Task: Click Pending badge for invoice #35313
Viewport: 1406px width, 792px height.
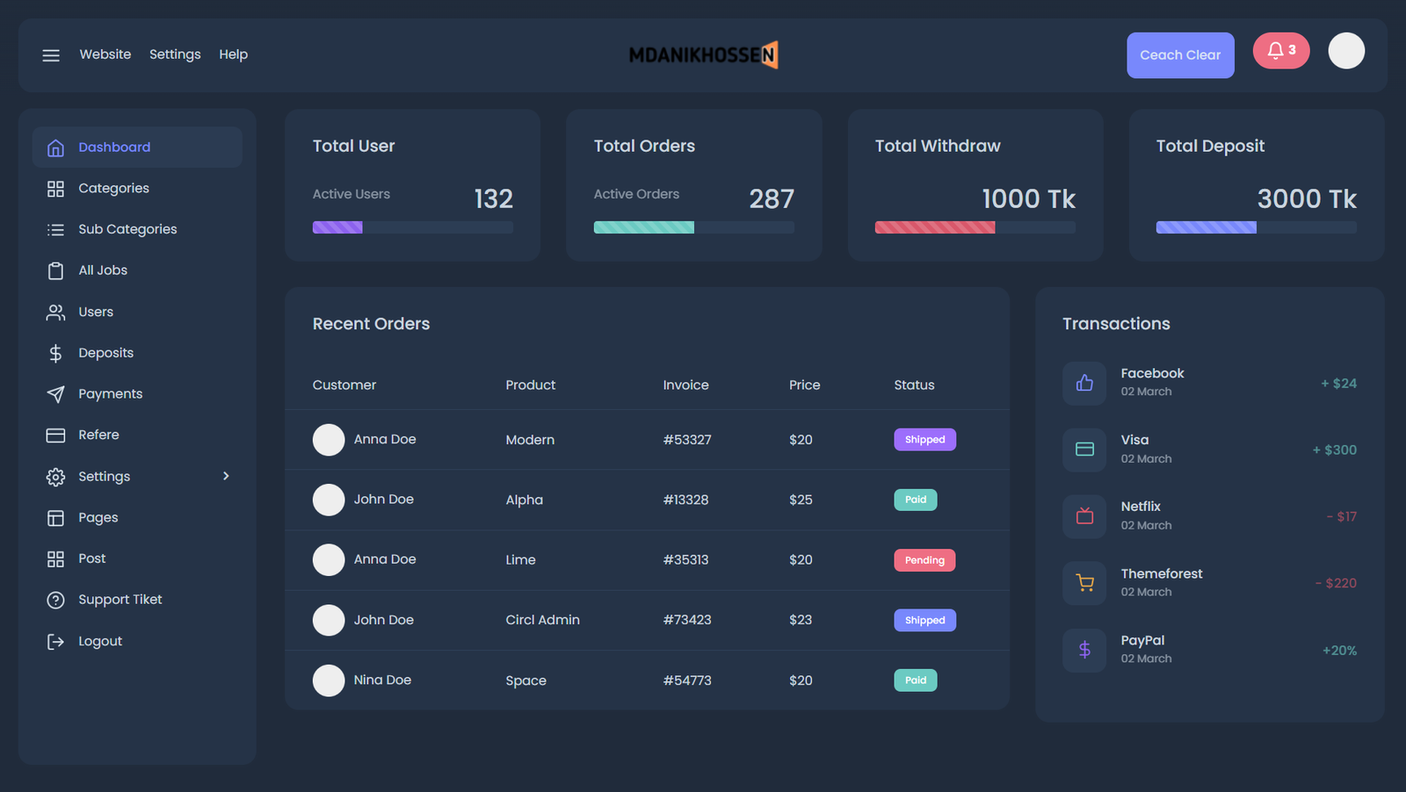Action: coord(924,560)
